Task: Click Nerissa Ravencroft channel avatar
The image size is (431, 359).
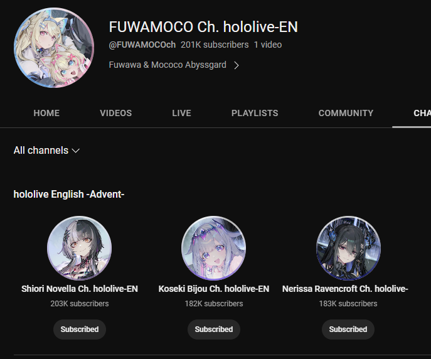Action: [348, 248]
